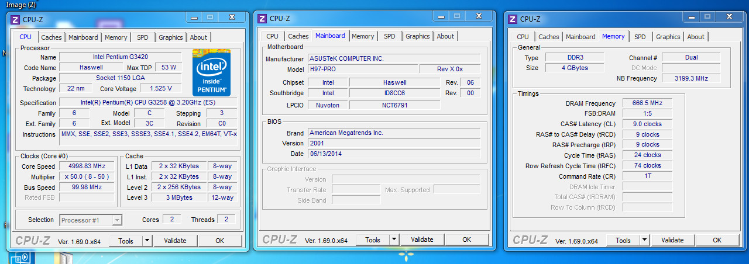Click Tools button in the Memory window
Screen dimensions: 749x264
(x=624, y=240)
